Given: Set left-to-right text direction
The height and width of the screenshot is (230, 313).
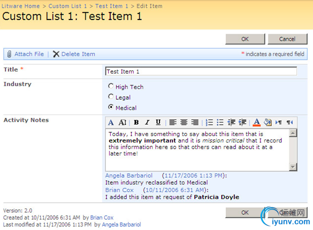Looking at the screenshot, I should (x=278, y=122).
